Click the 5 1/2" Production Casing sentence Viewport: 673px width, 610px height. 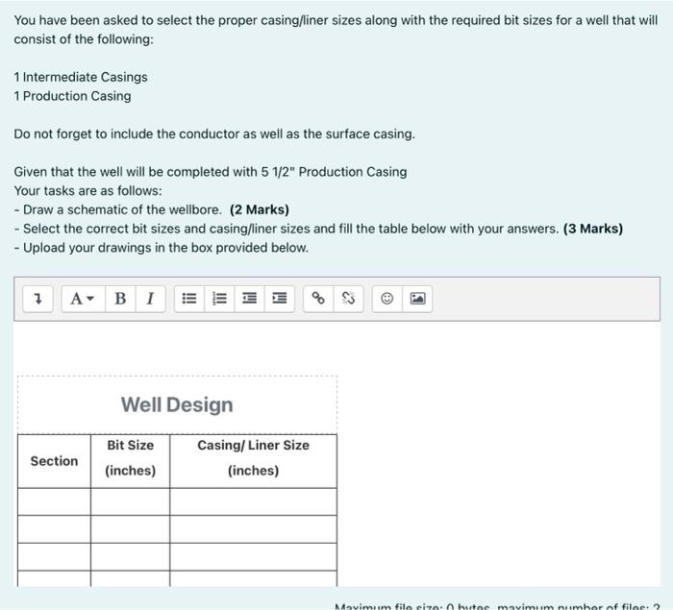211,172
